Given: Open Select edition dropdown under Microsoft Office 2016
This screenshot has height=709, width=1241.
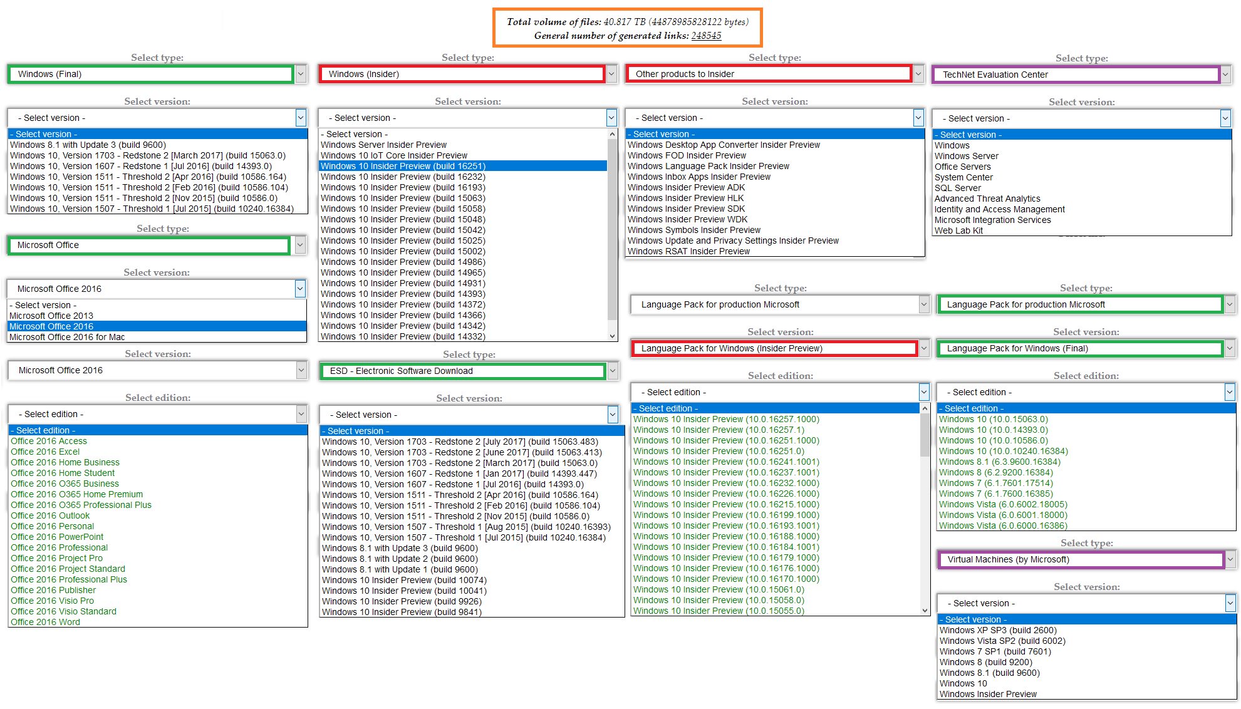Looking at the screenshot, I should (158, 414).
